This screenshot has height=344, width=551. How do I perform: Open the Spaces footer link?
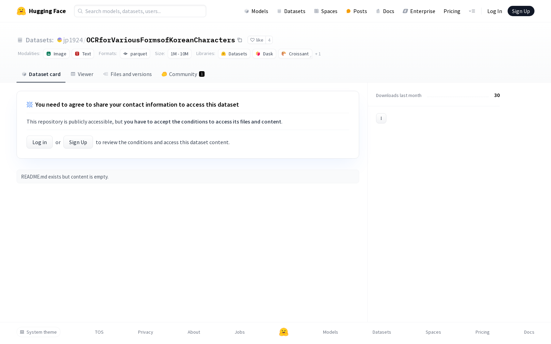coord(433,332)
